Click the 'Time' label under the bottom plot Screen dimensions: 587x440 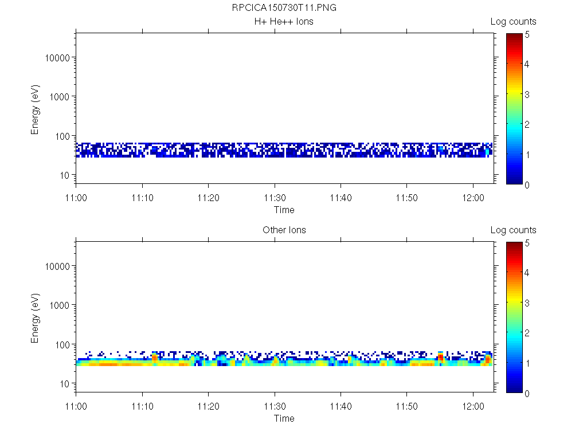coord(284,418)
